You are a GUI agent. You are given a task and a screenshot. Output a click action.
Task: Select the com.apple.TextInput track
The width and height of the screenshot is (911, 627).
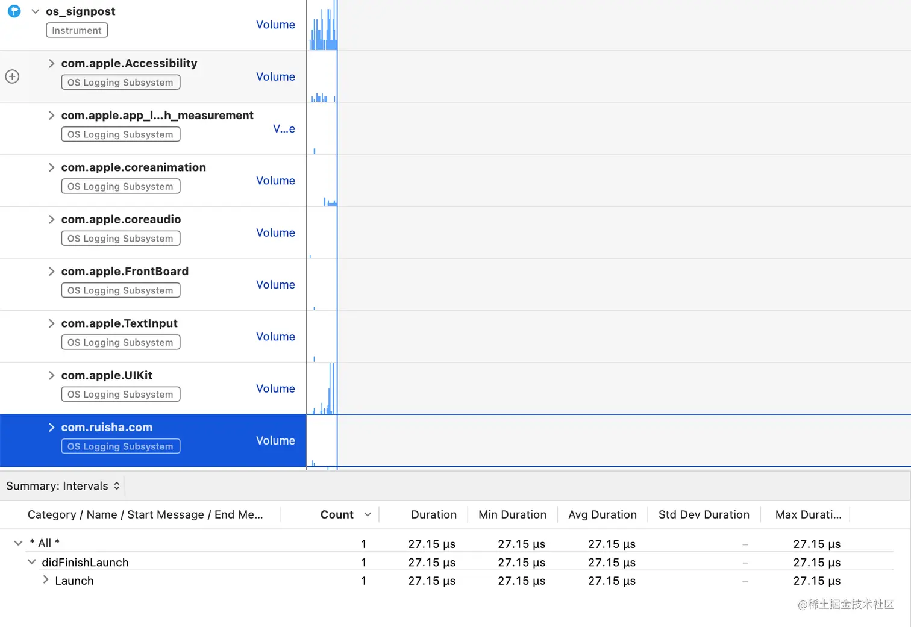click(x=119, y=323)
